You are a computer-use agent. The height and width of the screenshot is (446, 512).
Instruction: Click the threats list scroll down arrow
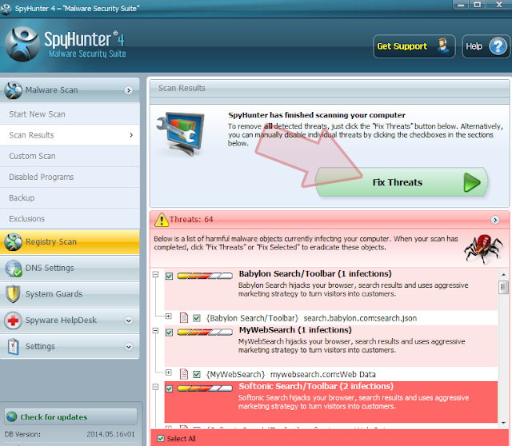point(503,423)
